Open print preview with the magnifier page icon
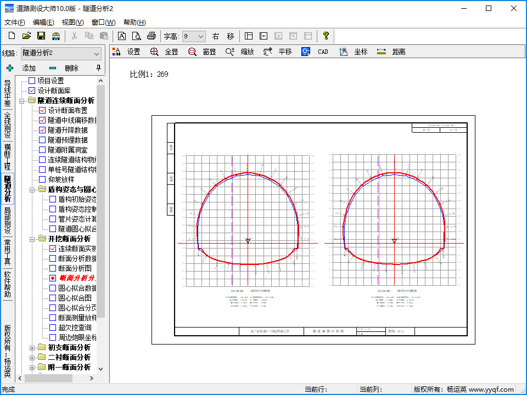Viewport: 527px width, 395px height. point(137,36)
